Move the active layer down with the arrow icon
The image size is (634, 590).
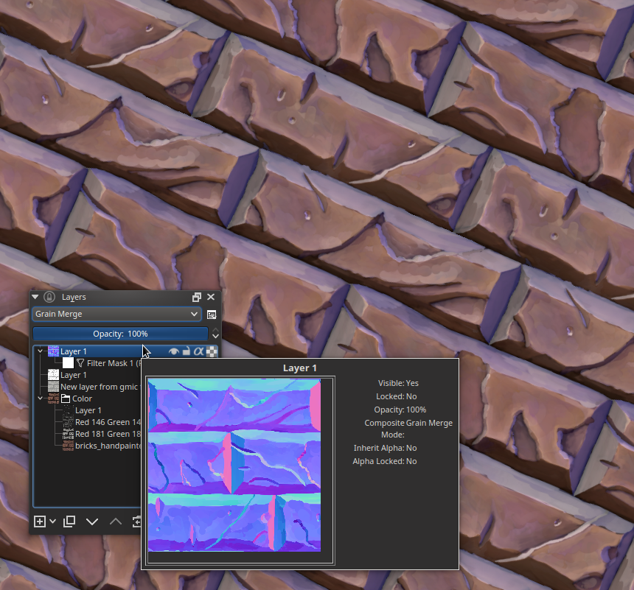91,521
